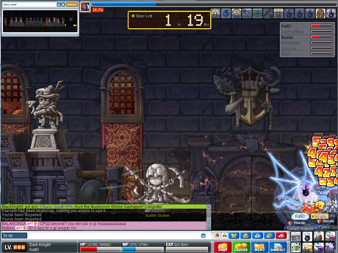338x253 pixels.
Task: Click the spear booster buff icon
Action: [x=268, y=13]
